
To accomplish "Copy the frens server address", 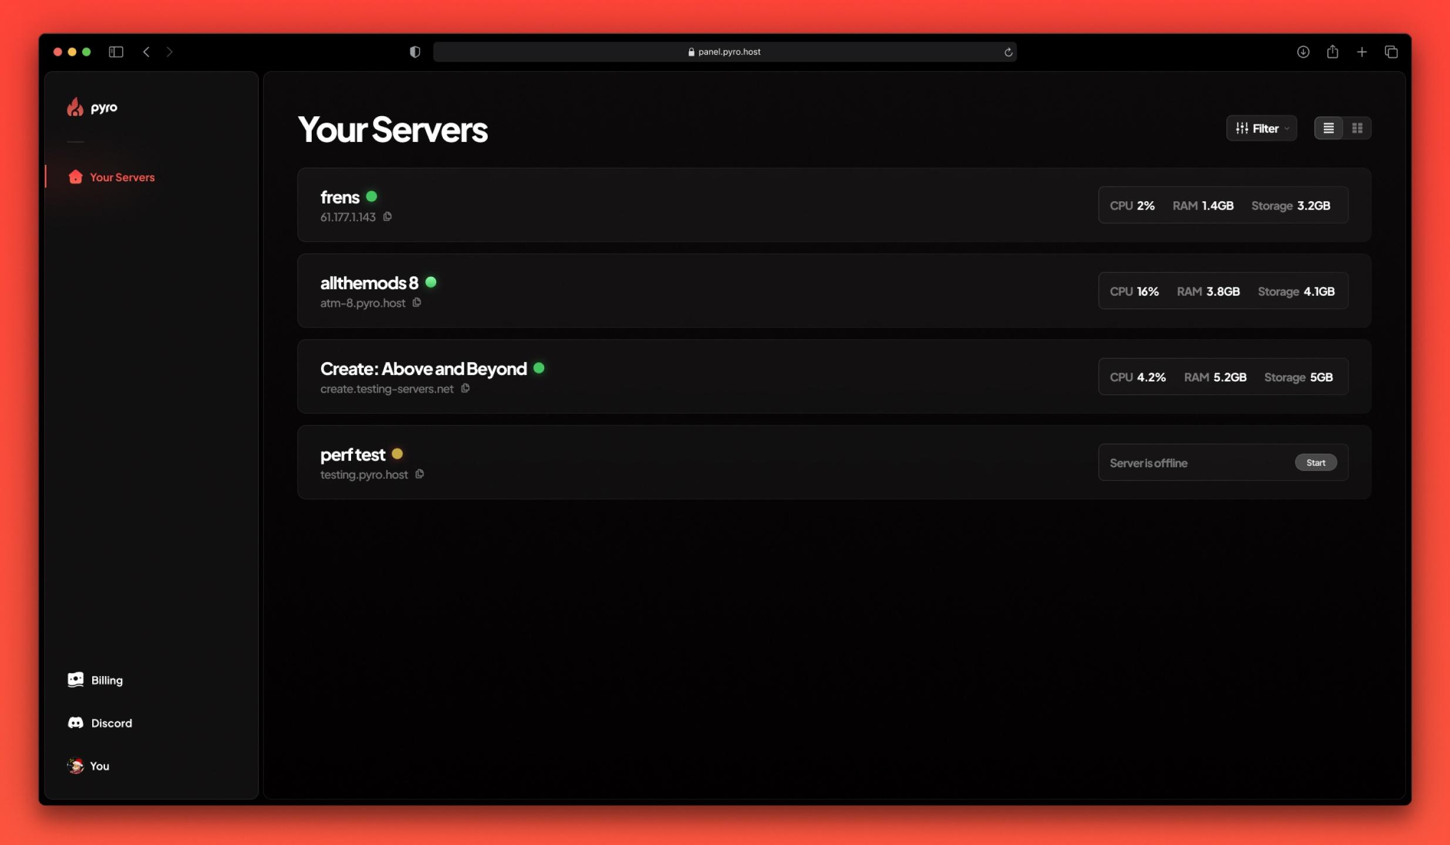I will (386, 217).
